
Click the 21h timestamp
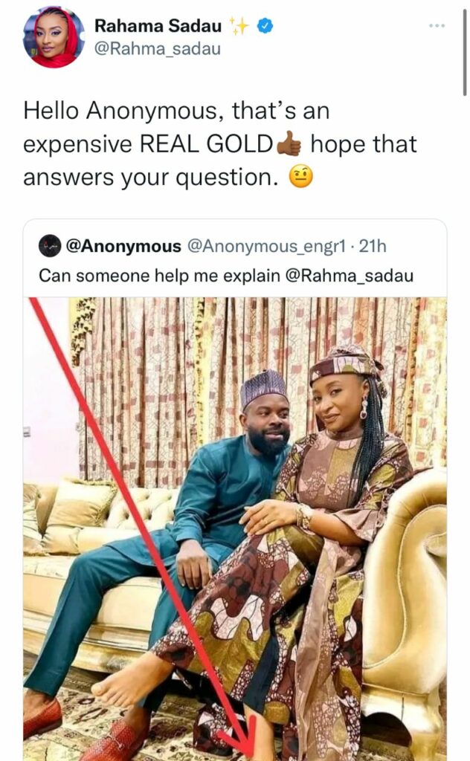(x=372, y=246)
